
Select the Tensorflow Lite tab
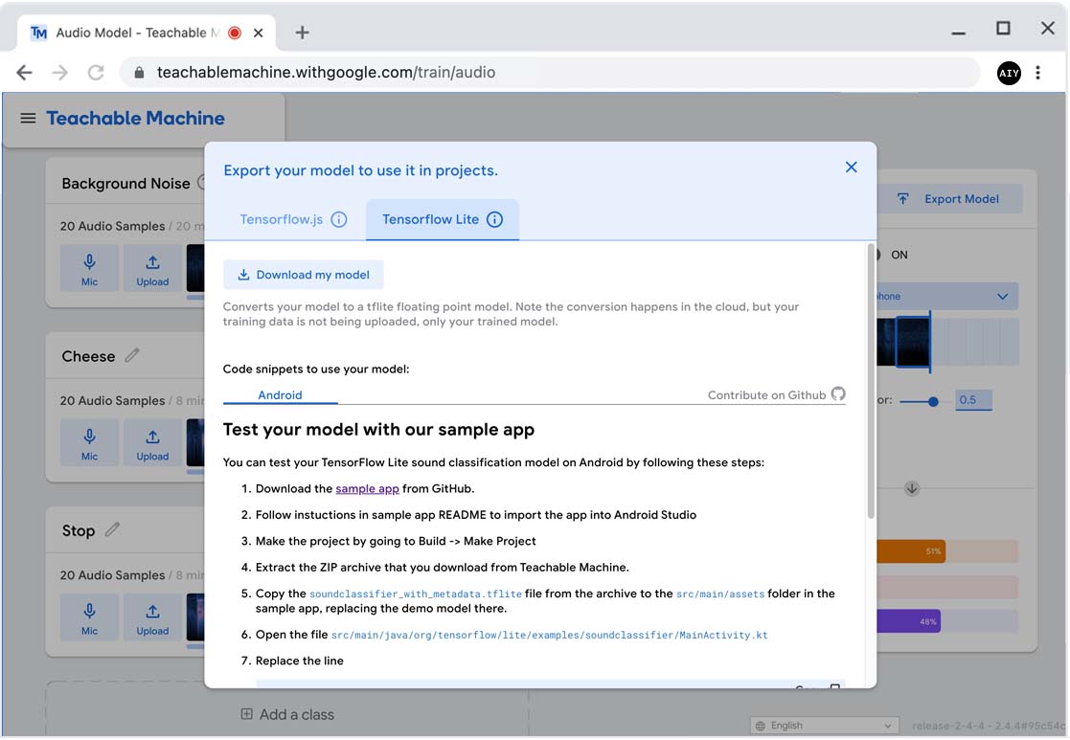point(443,219)
